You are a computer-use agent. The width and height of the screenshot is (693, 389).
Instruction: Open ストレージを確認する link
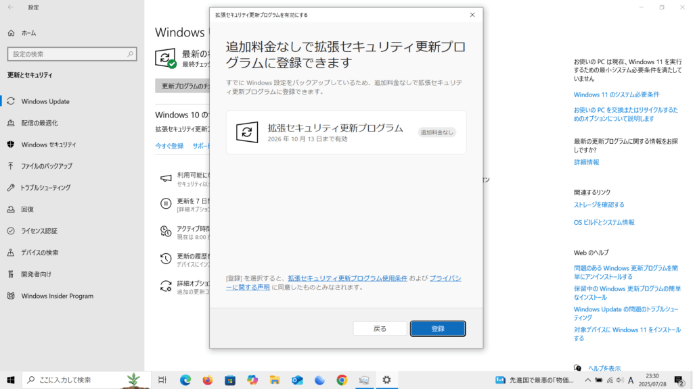[599, 205]
